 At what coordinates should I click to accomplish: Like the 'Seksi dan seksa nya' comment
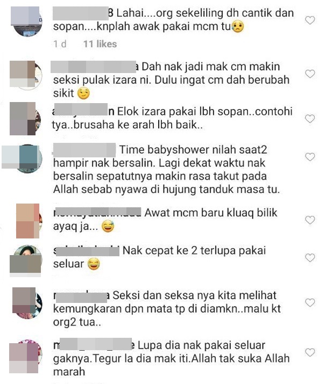click(310, 302)
